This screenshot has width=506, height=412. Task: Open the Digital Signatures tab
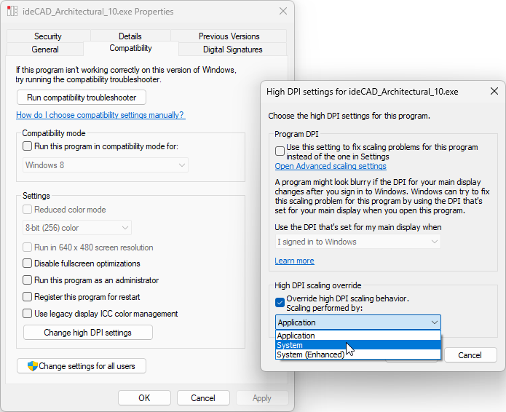pyautogui.click(x=233, y=49)
